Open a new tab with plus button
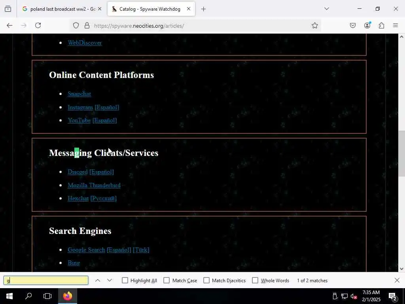Screen dimensions: 405x304 coord(204,9)
